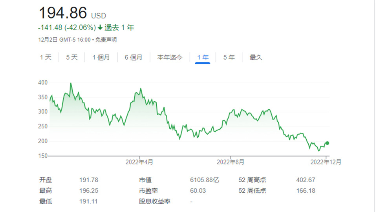This screenshot has height=212, width=377.
Task: Open the 免责声明 disclaimer link
Action: click(x=106, y=40)
